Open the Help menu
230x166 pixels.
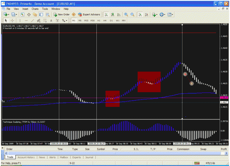66,9
